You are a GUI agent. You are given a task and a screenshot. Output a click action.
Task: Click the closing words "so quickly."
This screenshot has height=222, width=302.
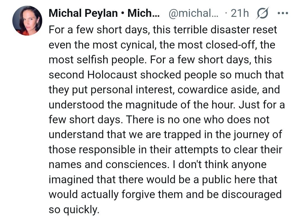pyautogui.click(x=74, y=209)
